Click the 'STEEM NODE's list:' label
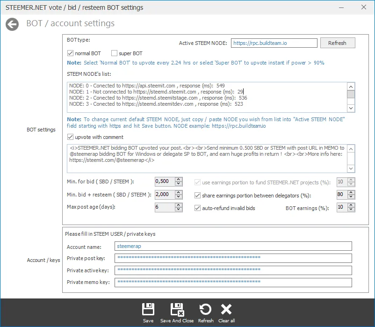 tap(89, 74)
